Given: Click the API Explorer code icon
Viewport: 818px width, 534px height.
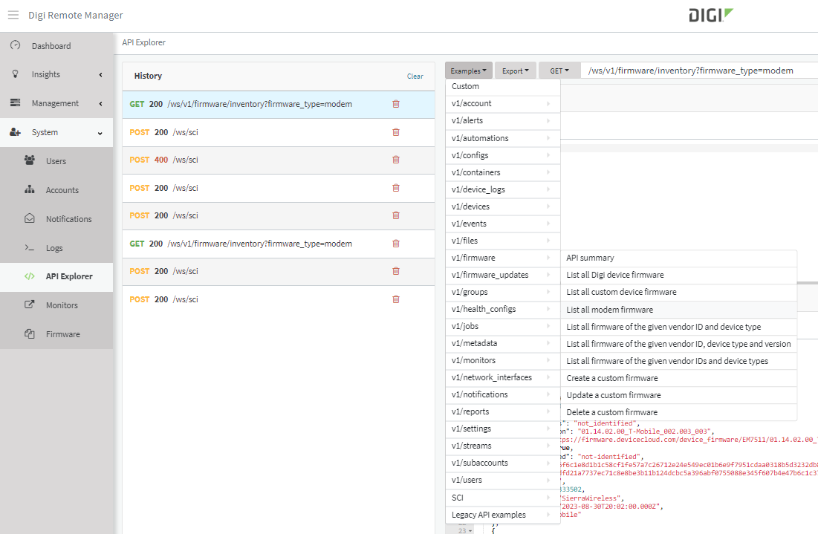Looking at the screenshot, I should pyautogui.click(x=30, y=276).
